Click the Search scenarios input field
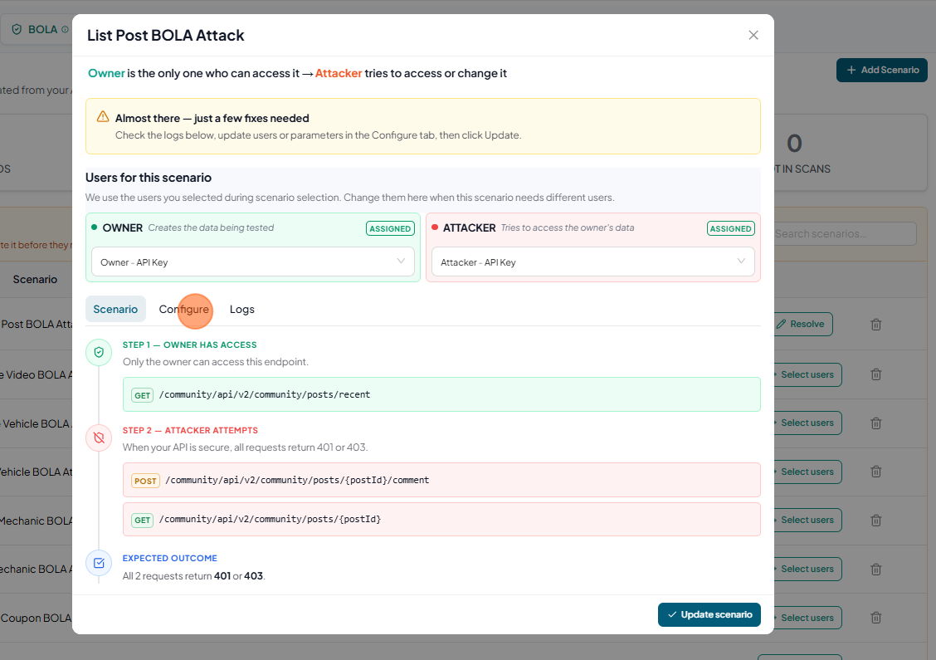 (x=842, y=234)
